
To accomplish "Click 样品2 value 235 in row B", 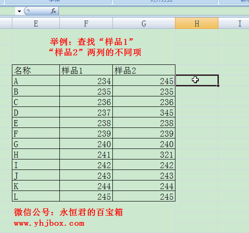I will [x=144, y=91].
